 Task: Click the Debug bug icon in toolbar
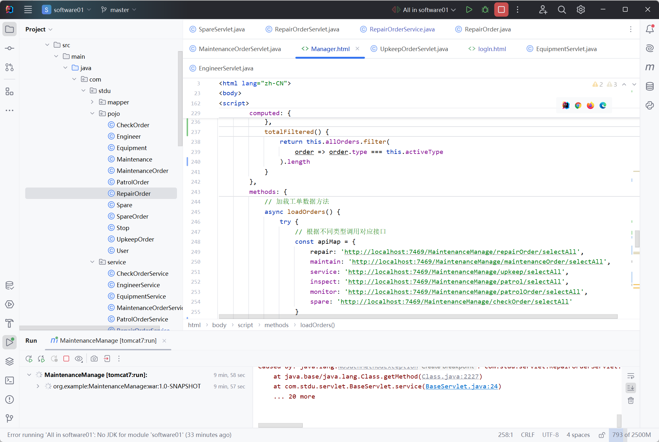[485, 10]
